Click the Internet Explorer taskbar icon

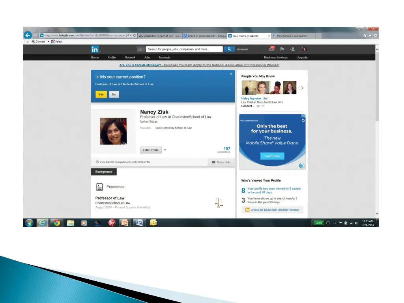click(x=42, y=223)
